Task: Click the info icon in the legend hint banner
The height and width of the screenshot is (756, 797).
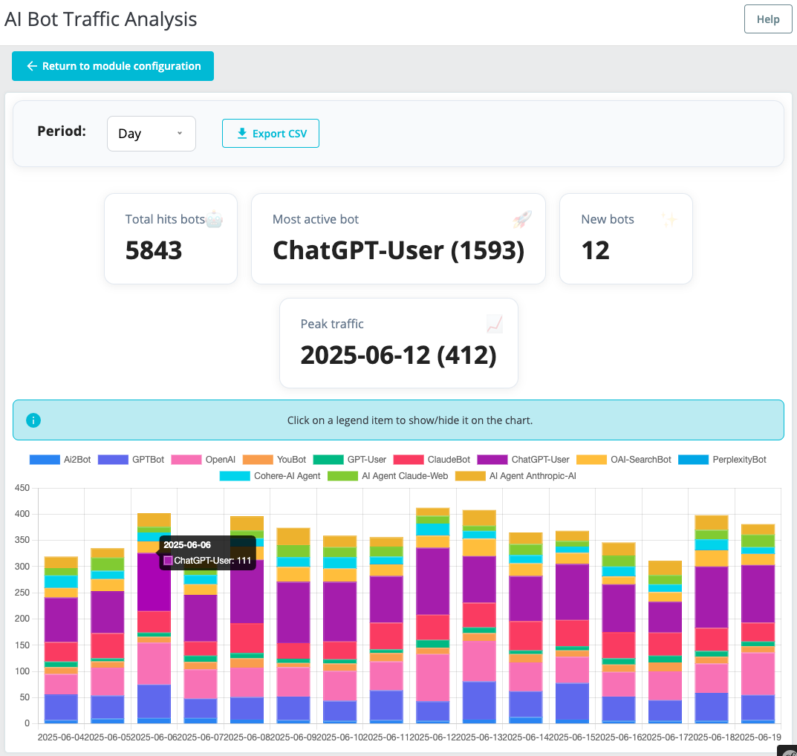Action: (33, 420)
